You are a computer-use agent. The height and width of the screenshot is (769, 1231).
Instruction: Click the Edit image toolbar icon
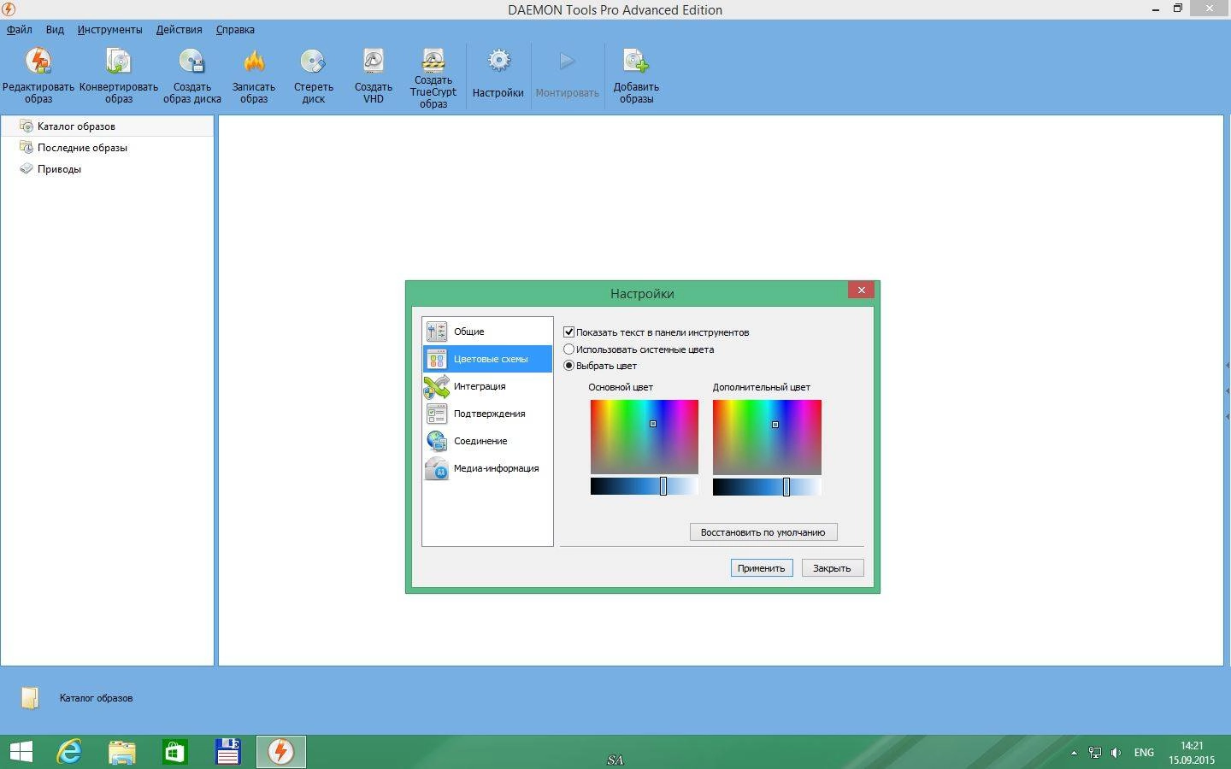pos(38,62)
